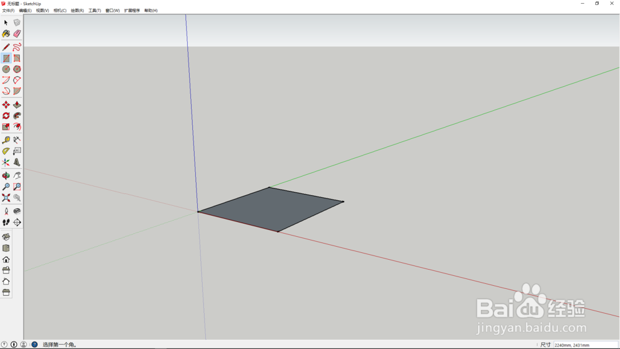Click the Zoom Extents tool
The width and height of the screenshot is (620, 349).
6,198
